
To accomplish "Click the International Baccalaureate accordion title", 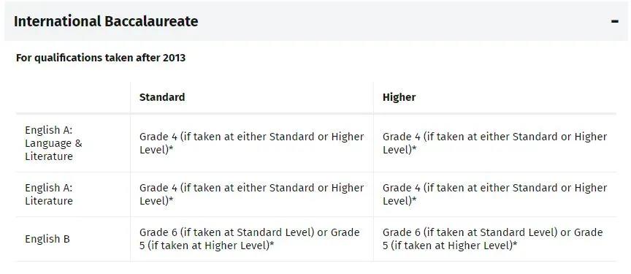I will click(106, 21).
